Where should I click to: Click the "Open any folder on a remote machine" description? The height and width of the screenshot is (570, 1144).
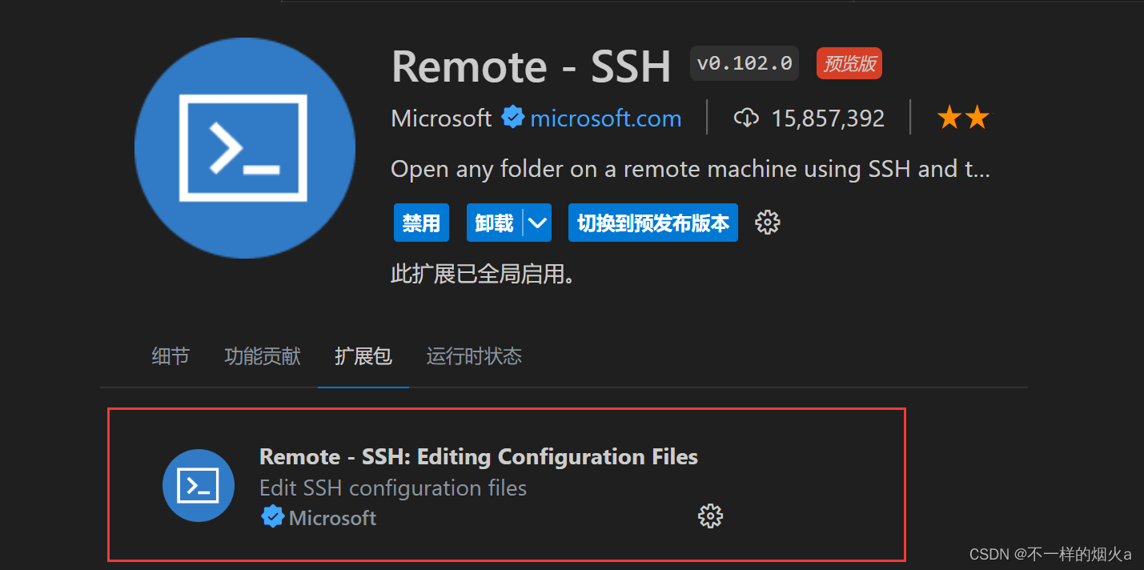point(691,170)
